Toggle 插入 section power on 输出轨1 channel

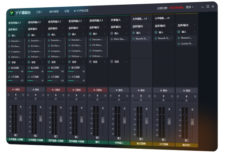pyautogui.click(x=179, y=32)
